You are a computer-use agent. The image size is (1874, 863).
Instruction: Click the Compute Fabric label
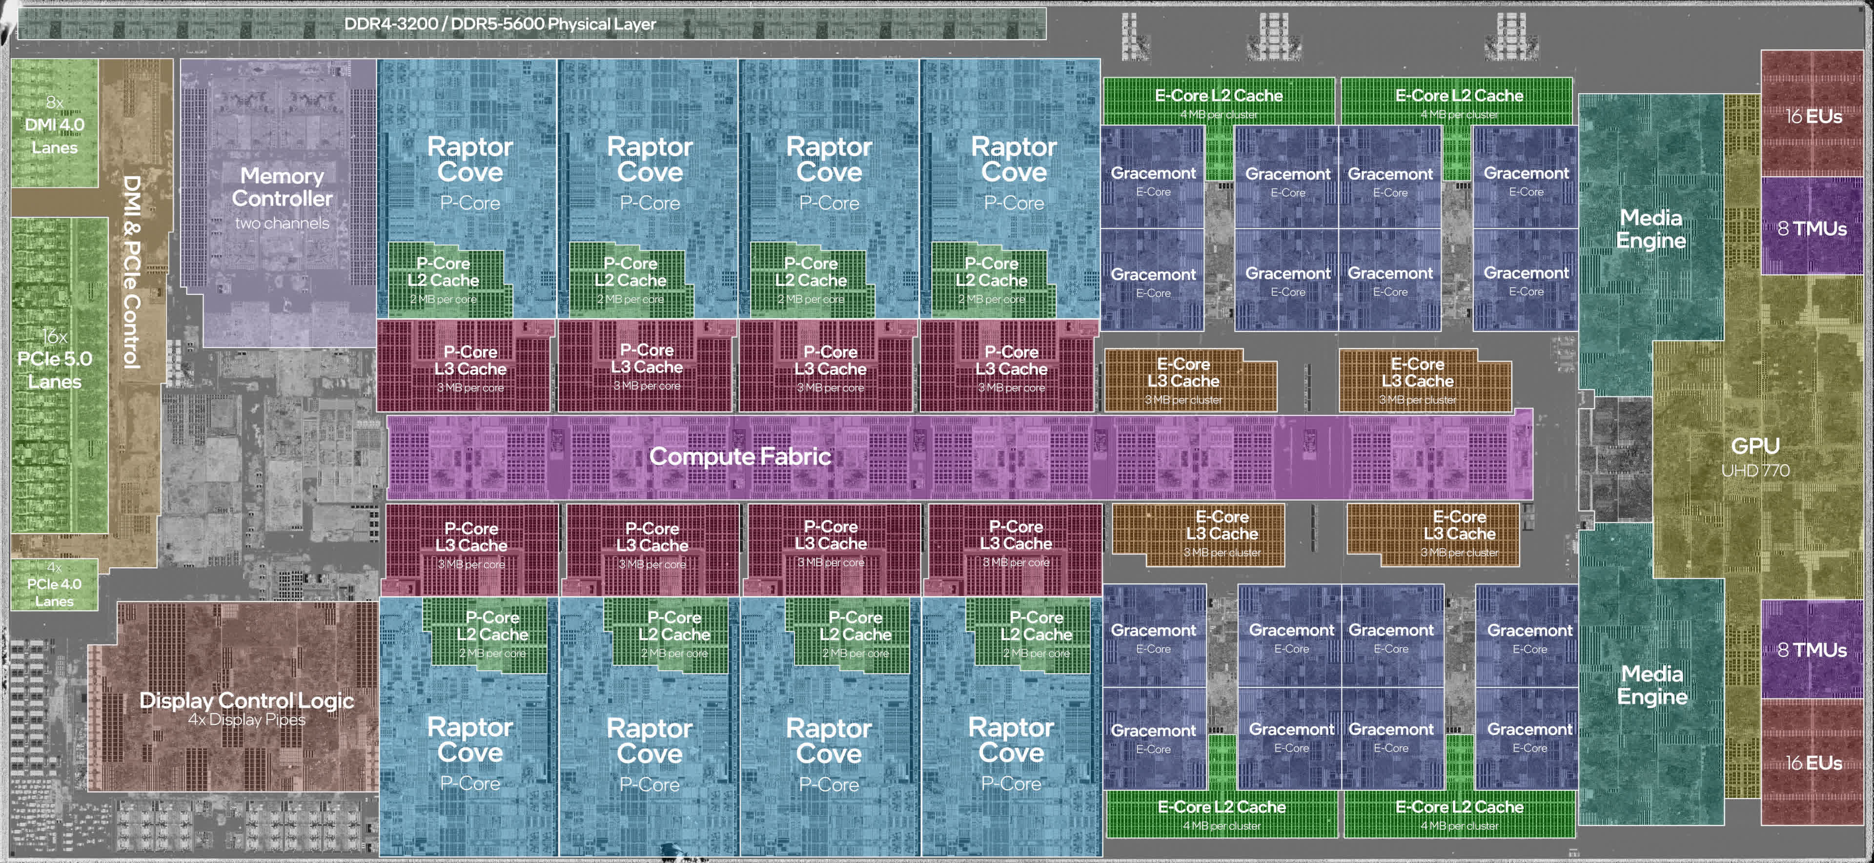739,456
